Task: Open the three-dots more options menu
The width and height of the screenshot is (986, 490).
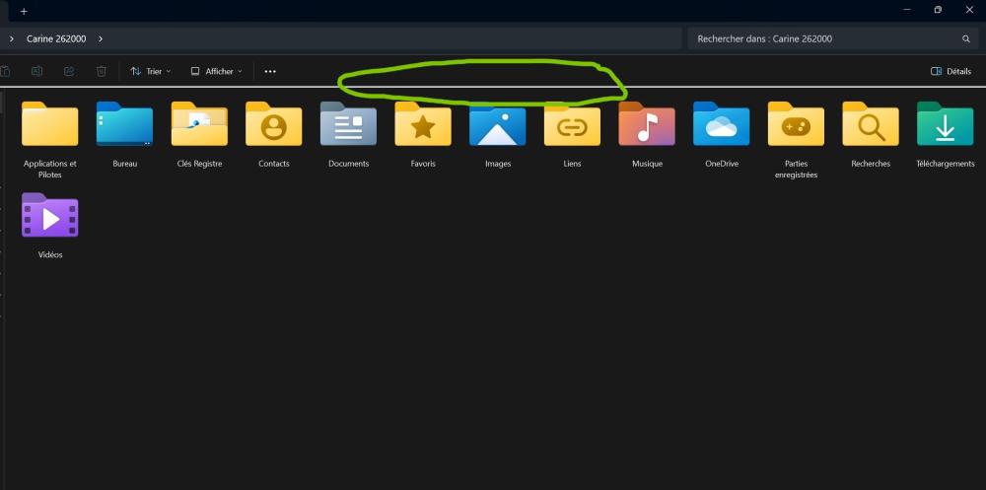Action: (270, 71)
